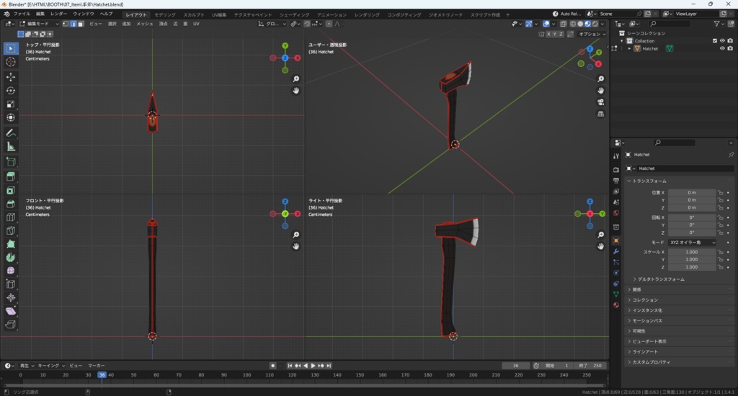Hide Hatchet object with eye icon

coord(721,49)
